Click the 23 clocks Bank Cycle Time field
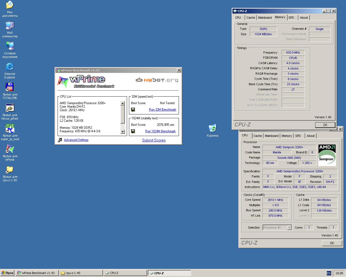This screenshot has width=346, height=277. pos(293,84)
